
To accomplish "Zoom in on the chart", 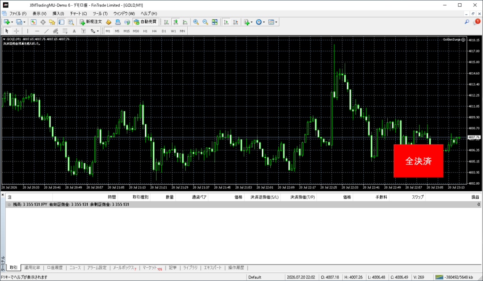I will 196,22.
